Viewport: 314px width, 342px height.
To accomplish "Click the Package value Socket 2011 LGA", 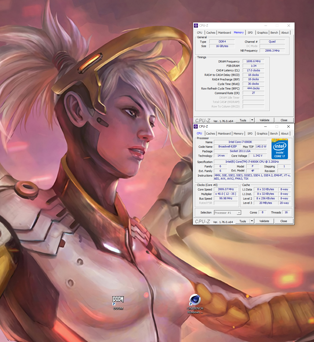I will point(240,151).
